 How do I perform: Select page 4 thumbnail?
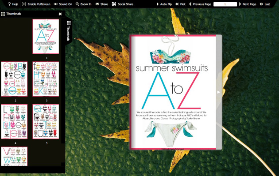(15, 121)
